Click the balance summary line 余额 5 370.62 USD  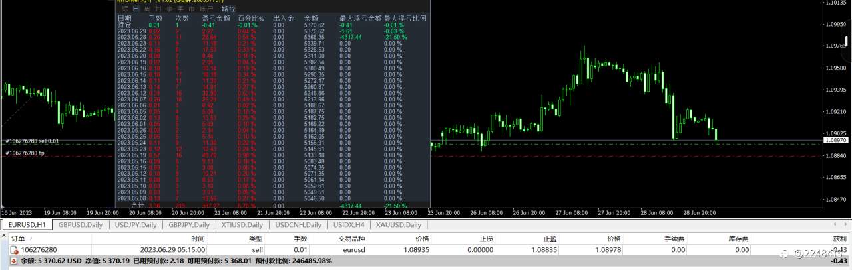[51, 261]
